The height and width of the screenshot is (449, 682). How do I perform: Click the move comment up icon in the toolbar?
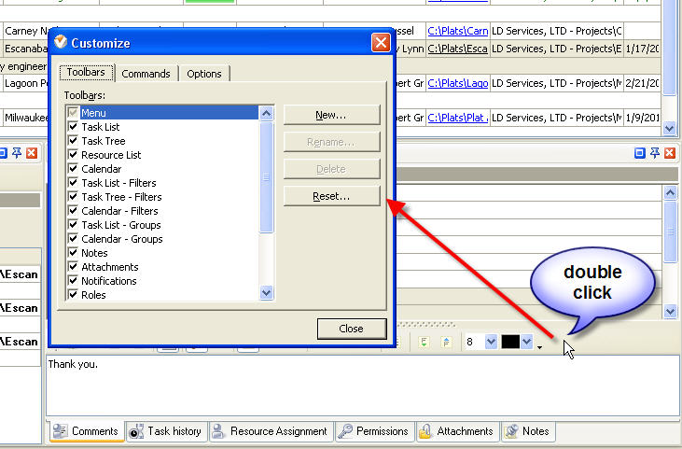[446, 343]
